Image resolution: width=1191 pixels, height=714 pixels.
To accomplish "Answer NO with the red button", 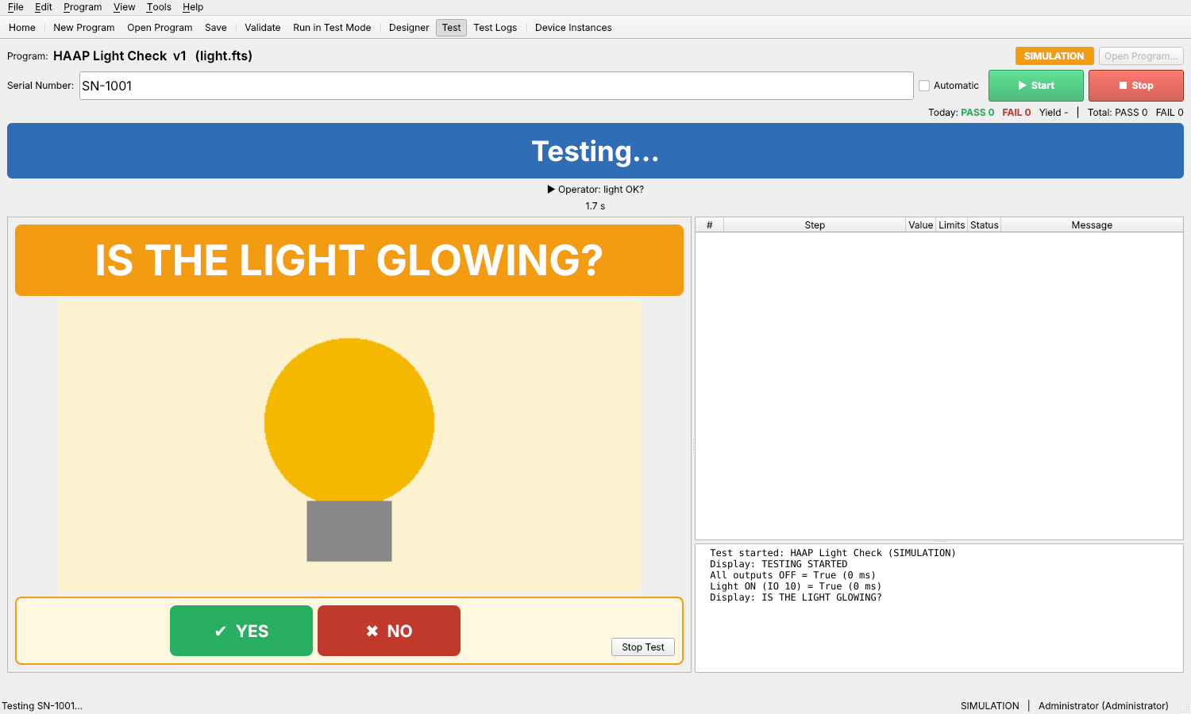I will (389, 631).
